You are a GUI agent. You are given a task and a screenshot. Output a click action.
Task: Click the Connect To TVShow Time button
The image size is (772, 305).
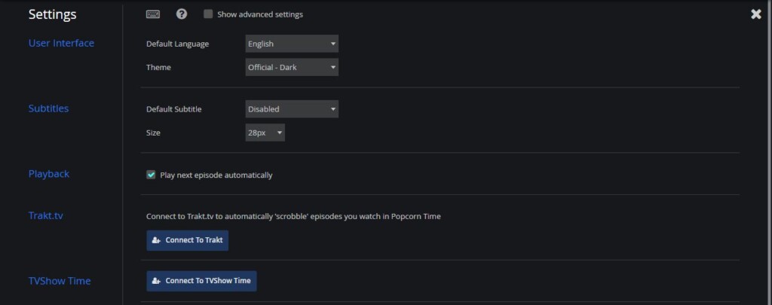click(x=201, y=281)
